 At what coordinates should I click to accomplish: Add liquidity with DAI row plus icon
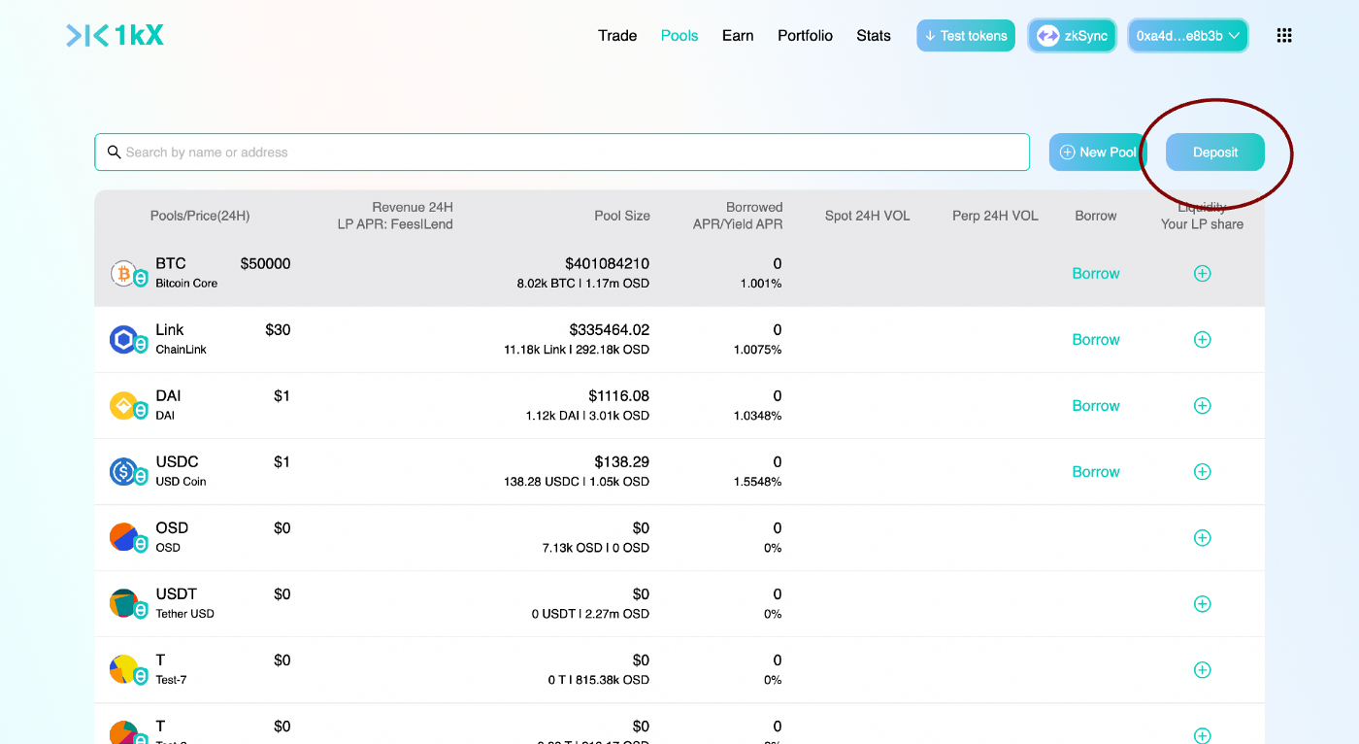(x=1202, y=406)
